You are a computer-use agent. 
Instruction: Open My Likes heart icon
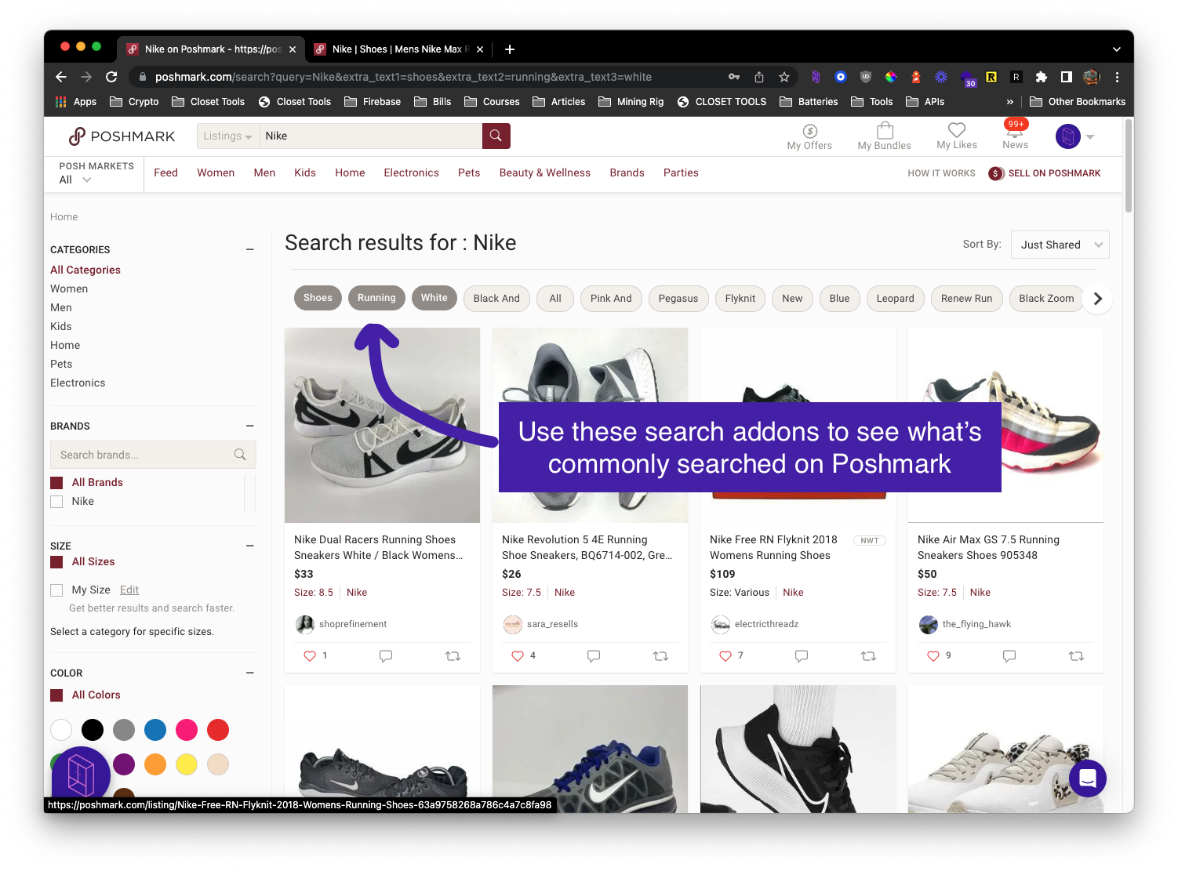(956, 130)
